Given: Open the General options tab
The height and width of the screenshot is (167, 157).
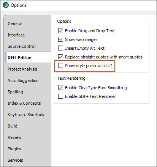Looking at the screenshot, I should click(x=15, y=24).
